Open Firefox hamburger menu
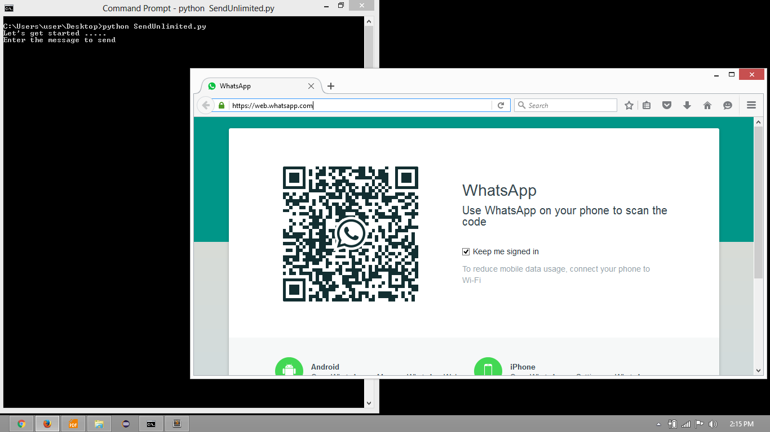The image size is (770, 432). 751,105
